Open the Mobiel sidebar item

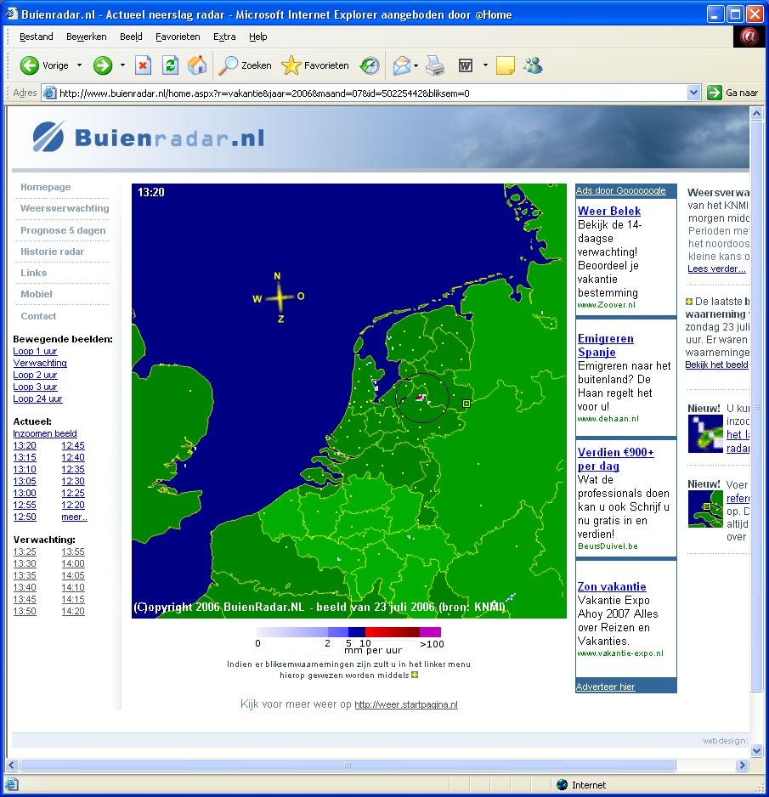(x=36, y=294)
